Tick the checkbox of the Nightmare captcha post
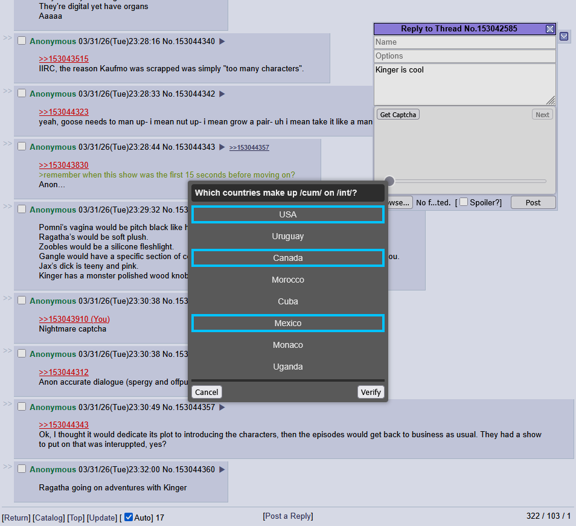The width and height of the screenshot is (576, 526). point(22,300)
